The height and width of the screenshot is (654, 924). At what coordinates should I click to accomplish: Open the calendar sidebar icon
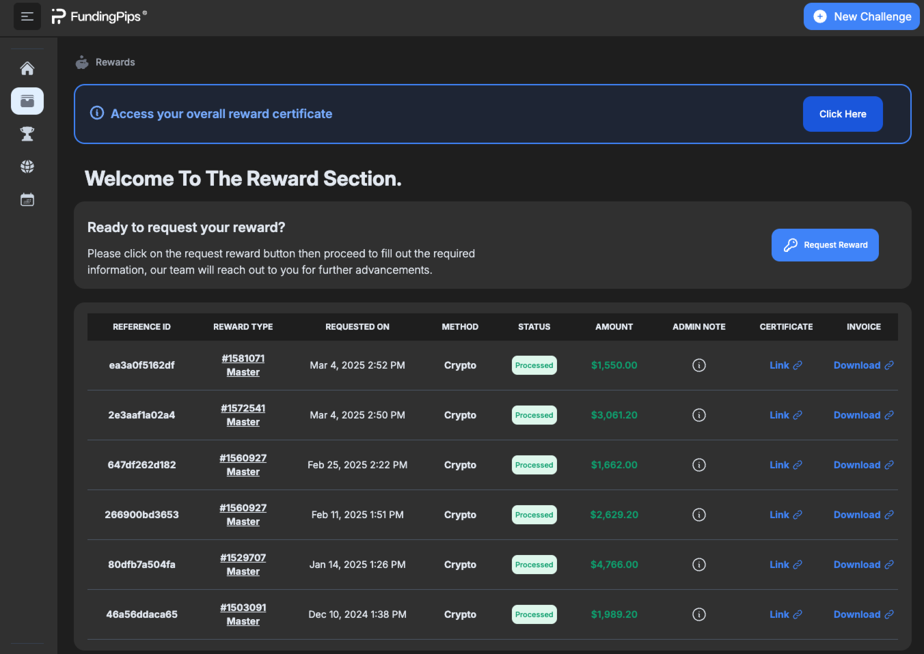coord(27,199)
